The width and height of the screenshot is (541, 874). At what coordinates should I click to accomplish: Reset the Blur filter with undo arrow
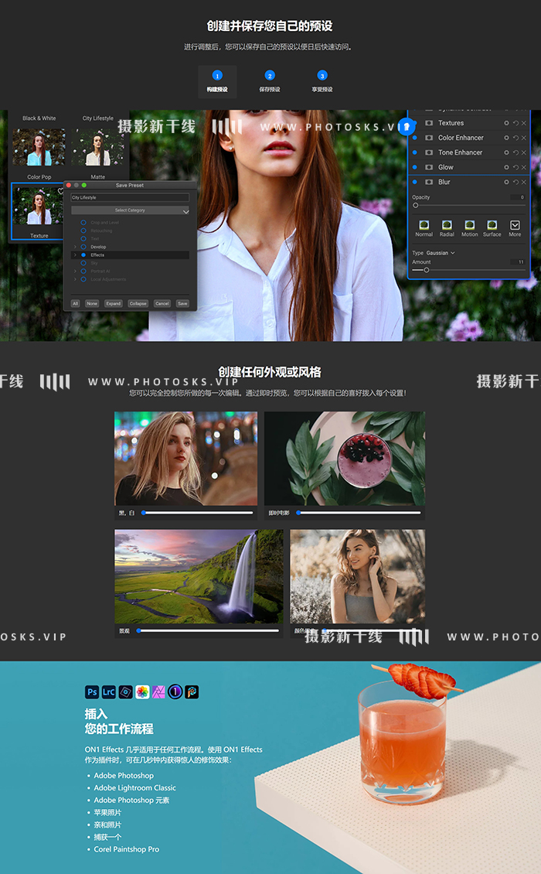(515, 183)
